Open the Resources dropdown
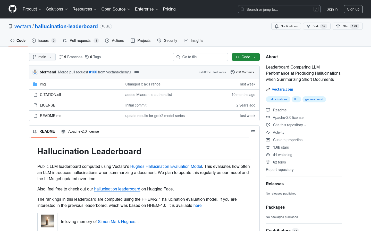This screenshot has height=231, width=371. point(85,9)
